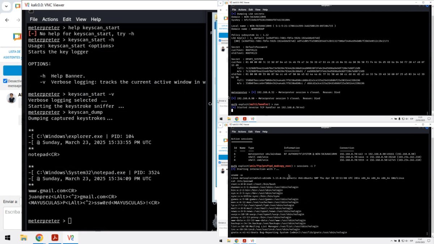Click 'Started reverse TCP handler' line
This screenshot has width=434, height=244.
coord(268,107)
